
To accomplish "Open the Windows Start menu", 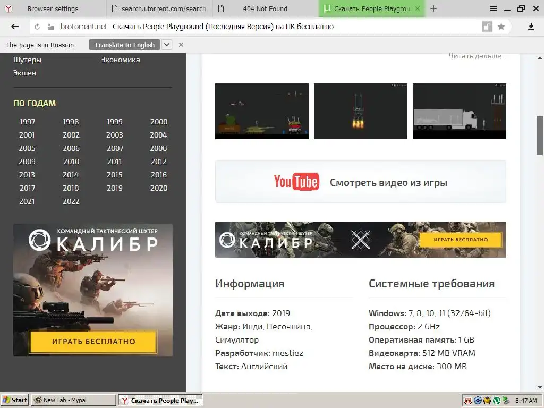I will (x=14, y=400).
